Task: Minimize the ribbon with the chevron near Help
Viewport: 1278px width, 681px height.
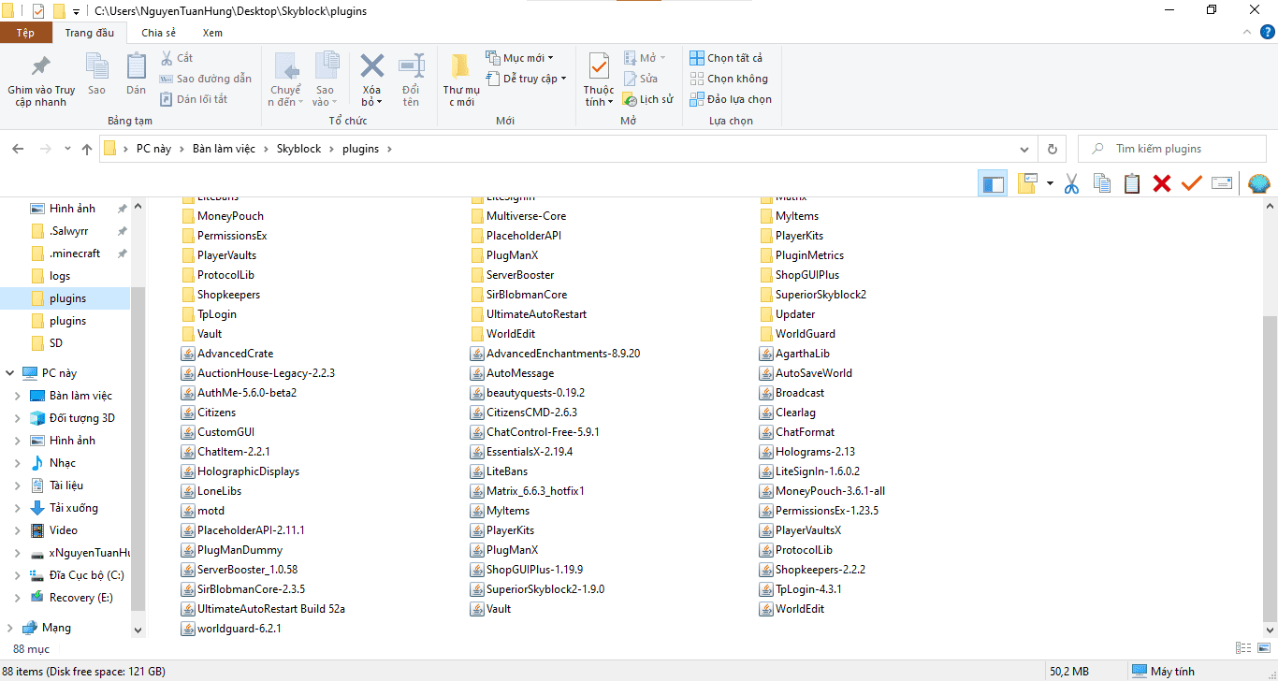Action: (x=1245, y=32)
